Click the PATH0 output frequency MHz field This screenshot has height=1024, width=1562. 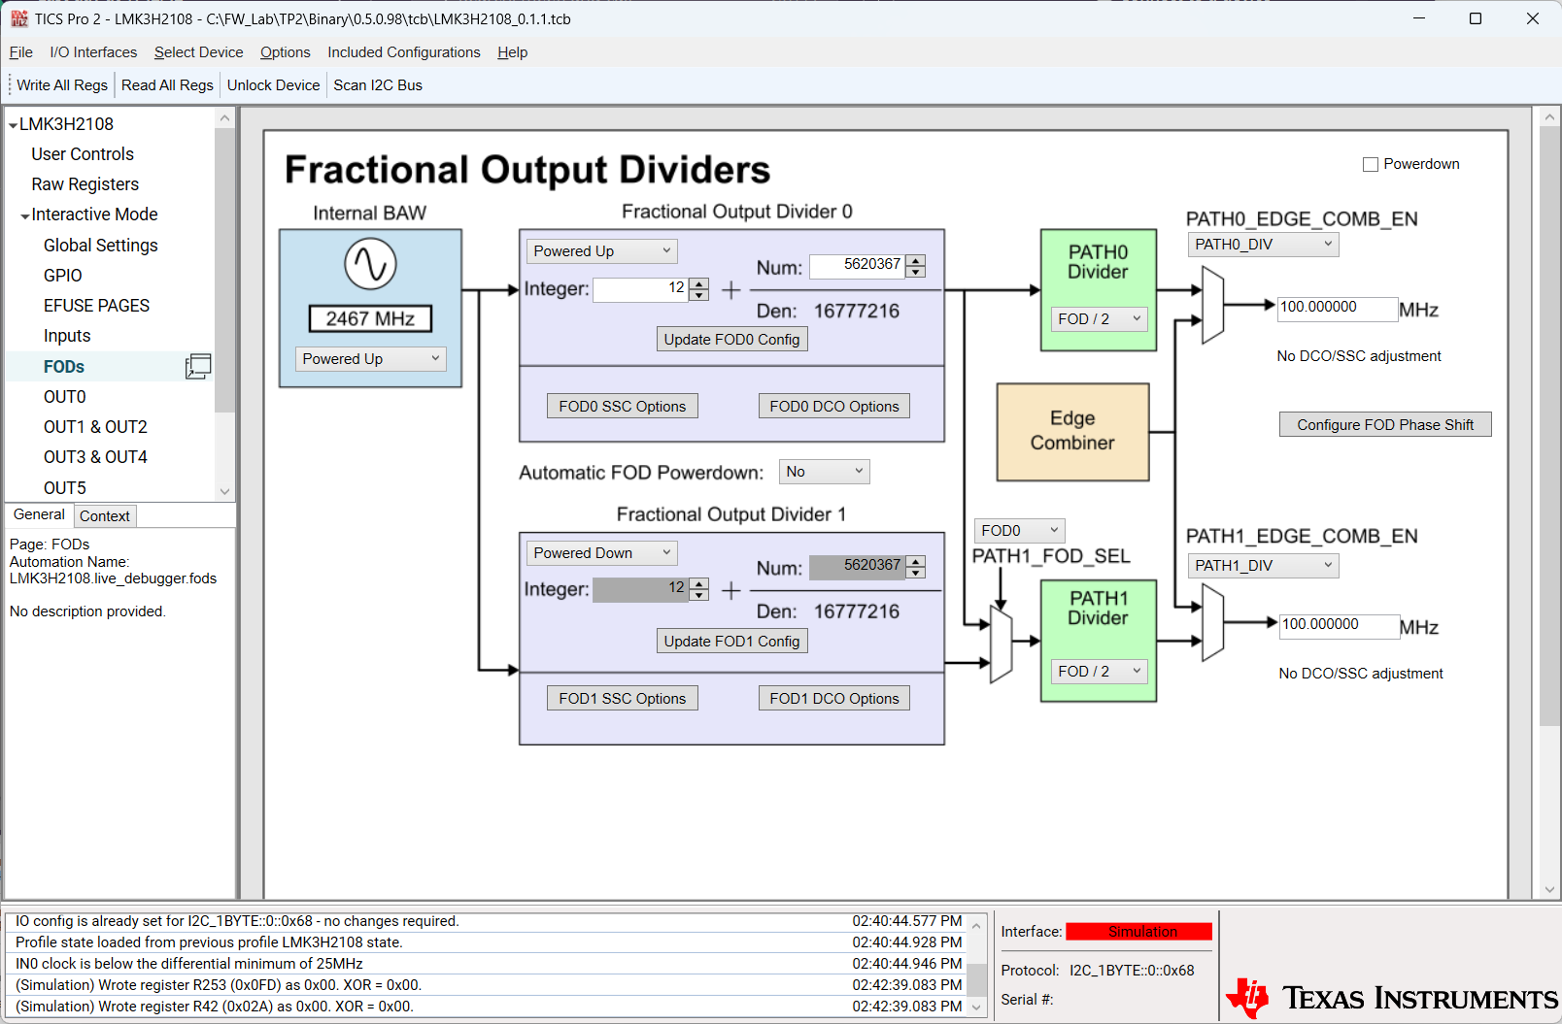click(1336, 308)
